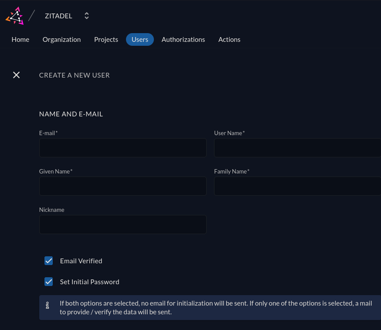Click the "Set Initial Password" label text

pos(89,282)
